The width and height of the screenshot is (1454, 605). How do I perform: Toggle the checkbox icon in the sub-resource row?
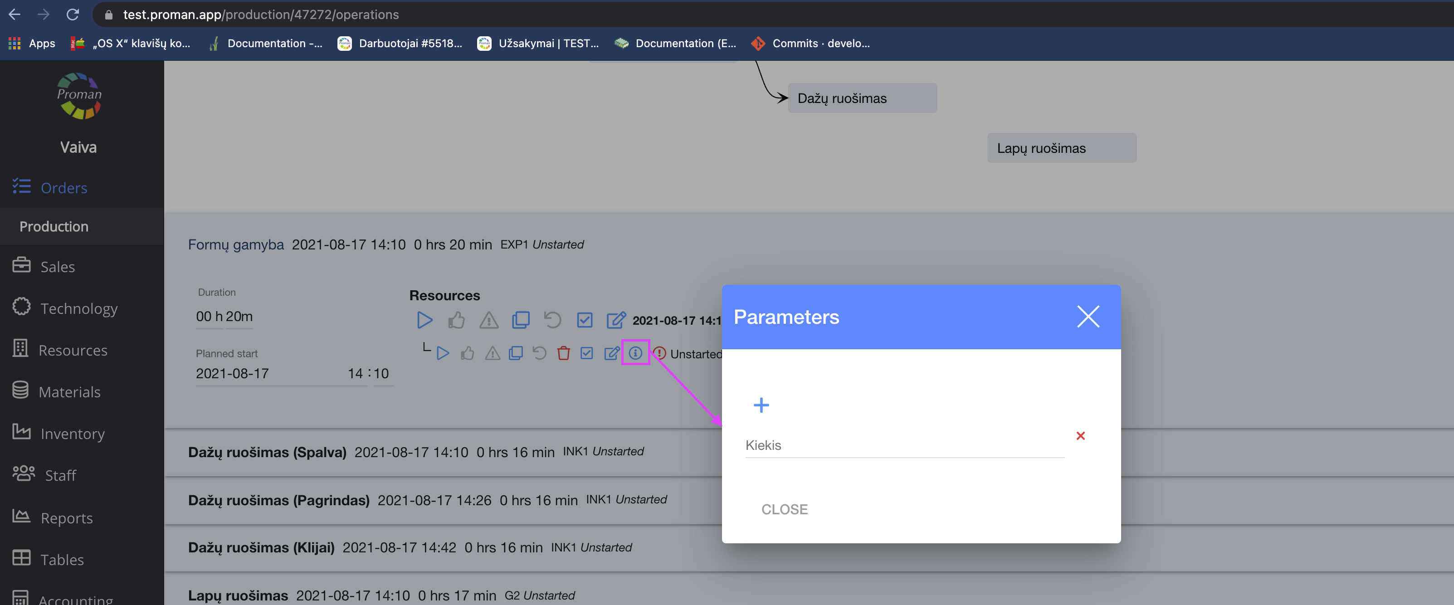tap(587, 353)
